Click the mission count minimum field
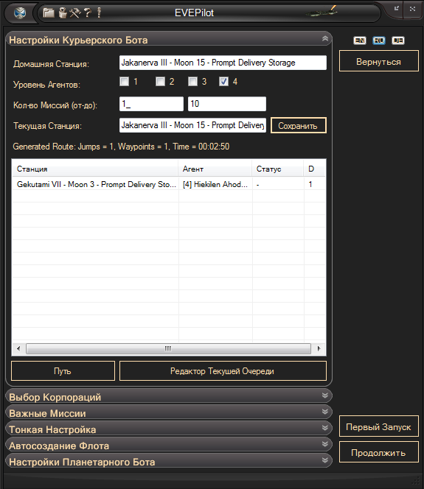This screenshot has width=424, height=489. (x=151, y=104)
